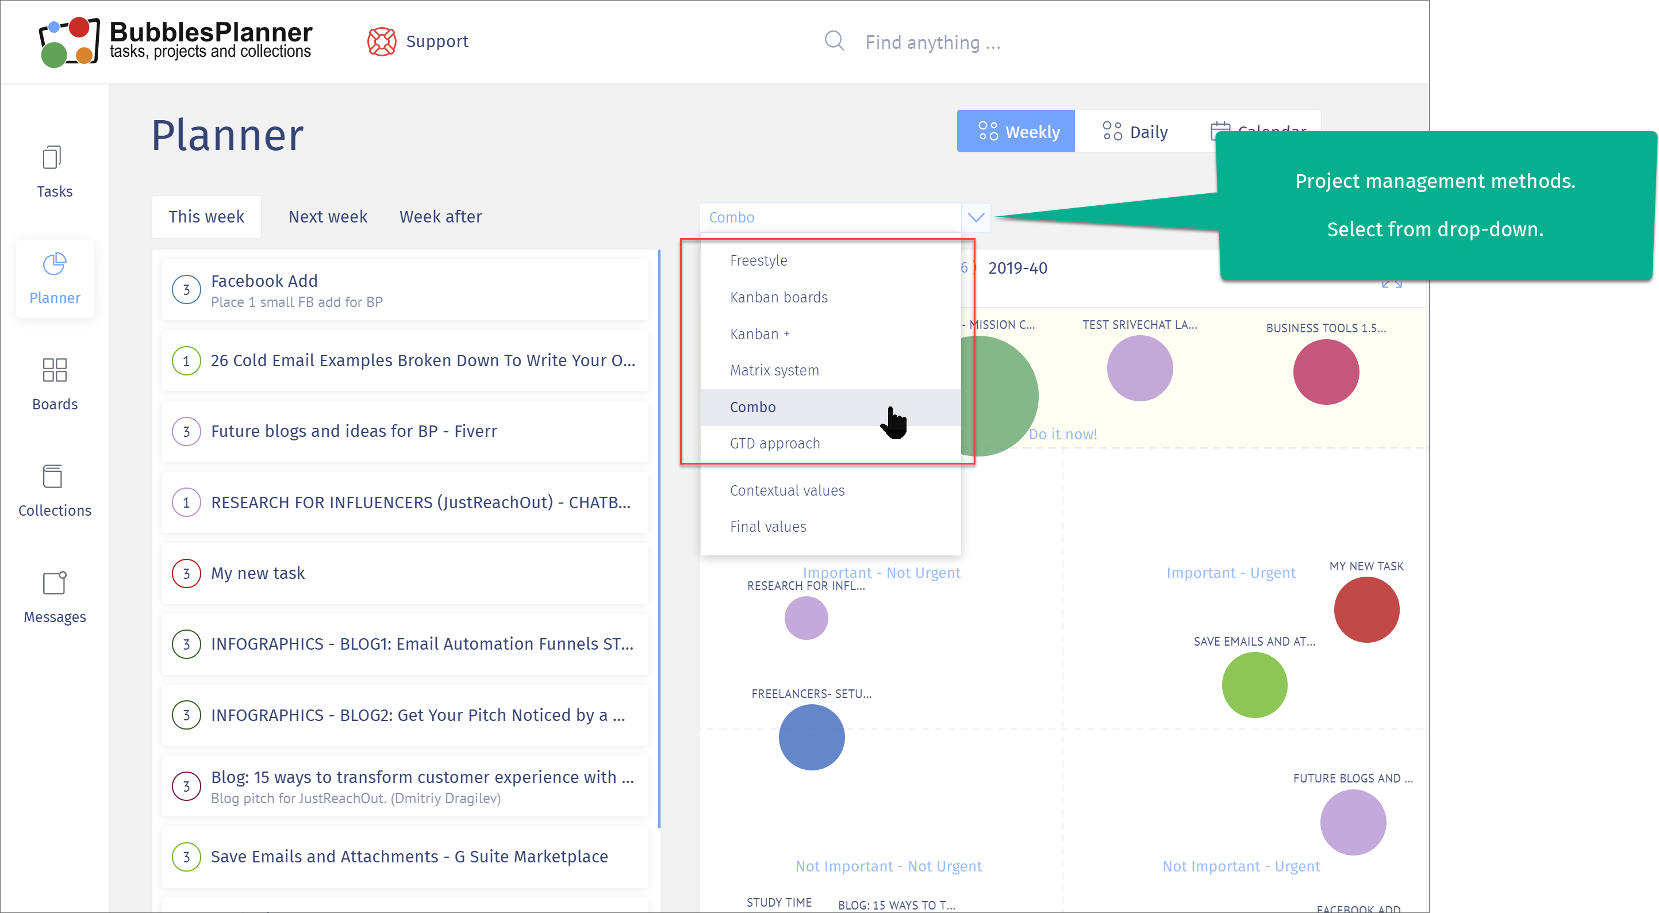The width and height of the screenshot is (1659, 913).
Task: Open Future blogs and ideas task
Action: coord(405,432)
